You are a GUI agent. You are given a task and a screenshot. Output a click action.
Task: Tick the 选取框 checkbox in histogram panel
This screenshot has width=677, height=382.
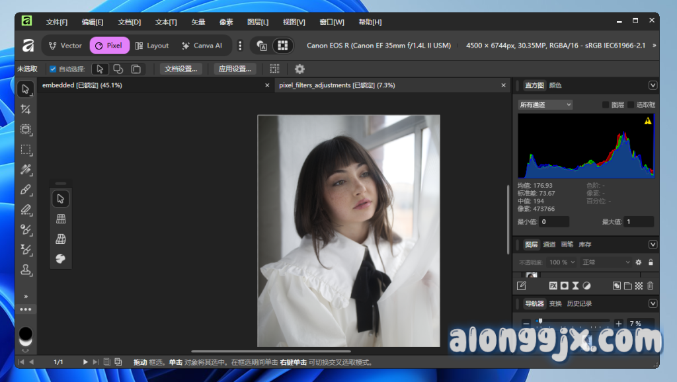pos(631,104)
